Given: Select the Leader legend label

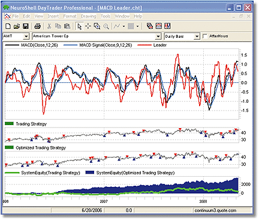Looking at the screenshot, I should click(x=160, y=45).
